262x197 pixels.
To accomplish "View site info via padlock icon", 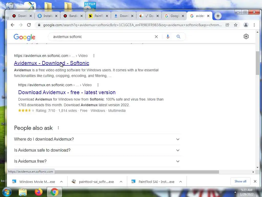I will pyautogui.click(x=39, y=25).
